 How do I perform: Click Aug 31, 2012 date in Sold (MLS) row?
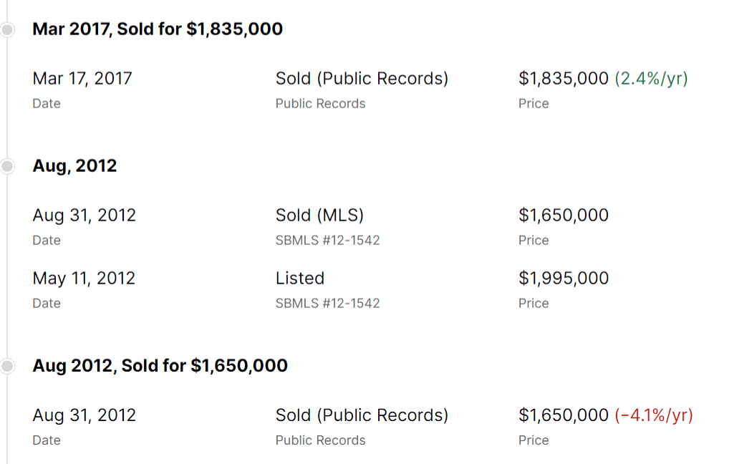(84, 216)
